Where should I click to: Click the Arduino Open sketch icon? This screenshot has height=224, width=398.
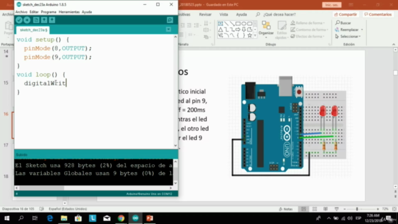44,20
